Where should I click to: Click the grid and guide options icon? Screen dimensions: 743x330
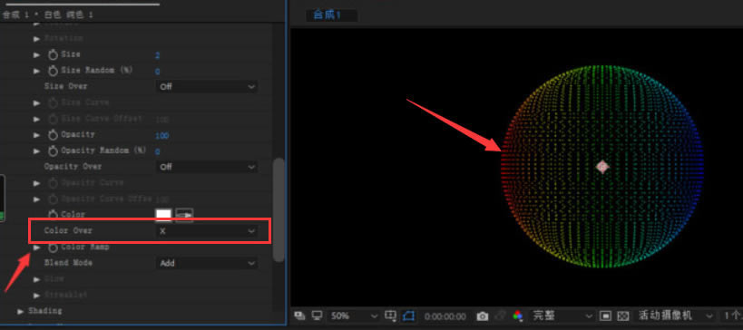tap(391, 315)
